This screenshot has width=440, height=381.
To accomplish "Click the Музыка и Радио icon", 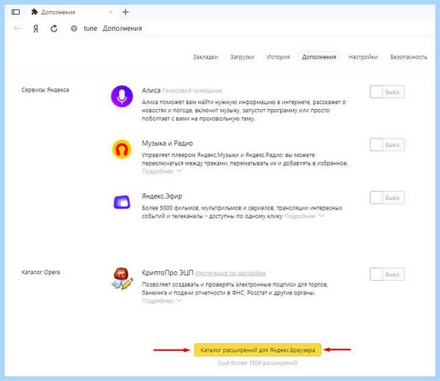I will click(x=122, y=149).
